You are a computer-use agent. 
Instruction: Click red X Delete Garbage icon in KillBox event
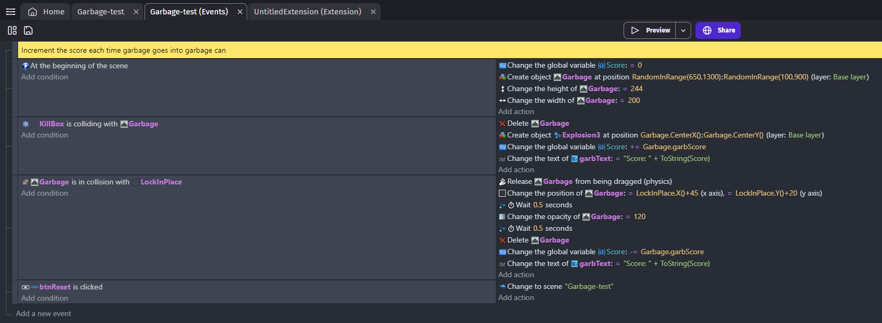click(x=502, y=124)
